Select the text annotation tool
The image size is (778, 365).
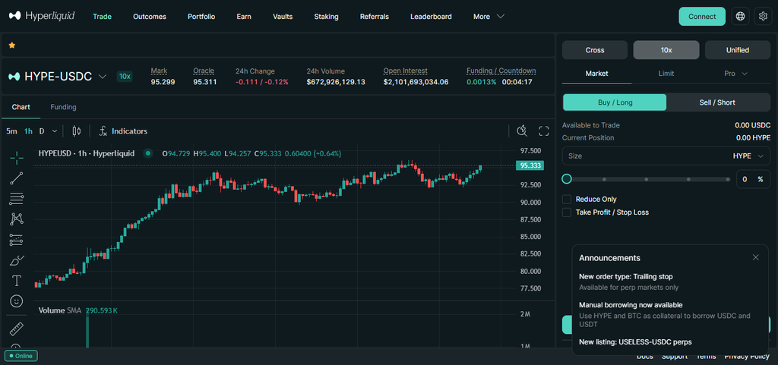click(x=17, y=281)
